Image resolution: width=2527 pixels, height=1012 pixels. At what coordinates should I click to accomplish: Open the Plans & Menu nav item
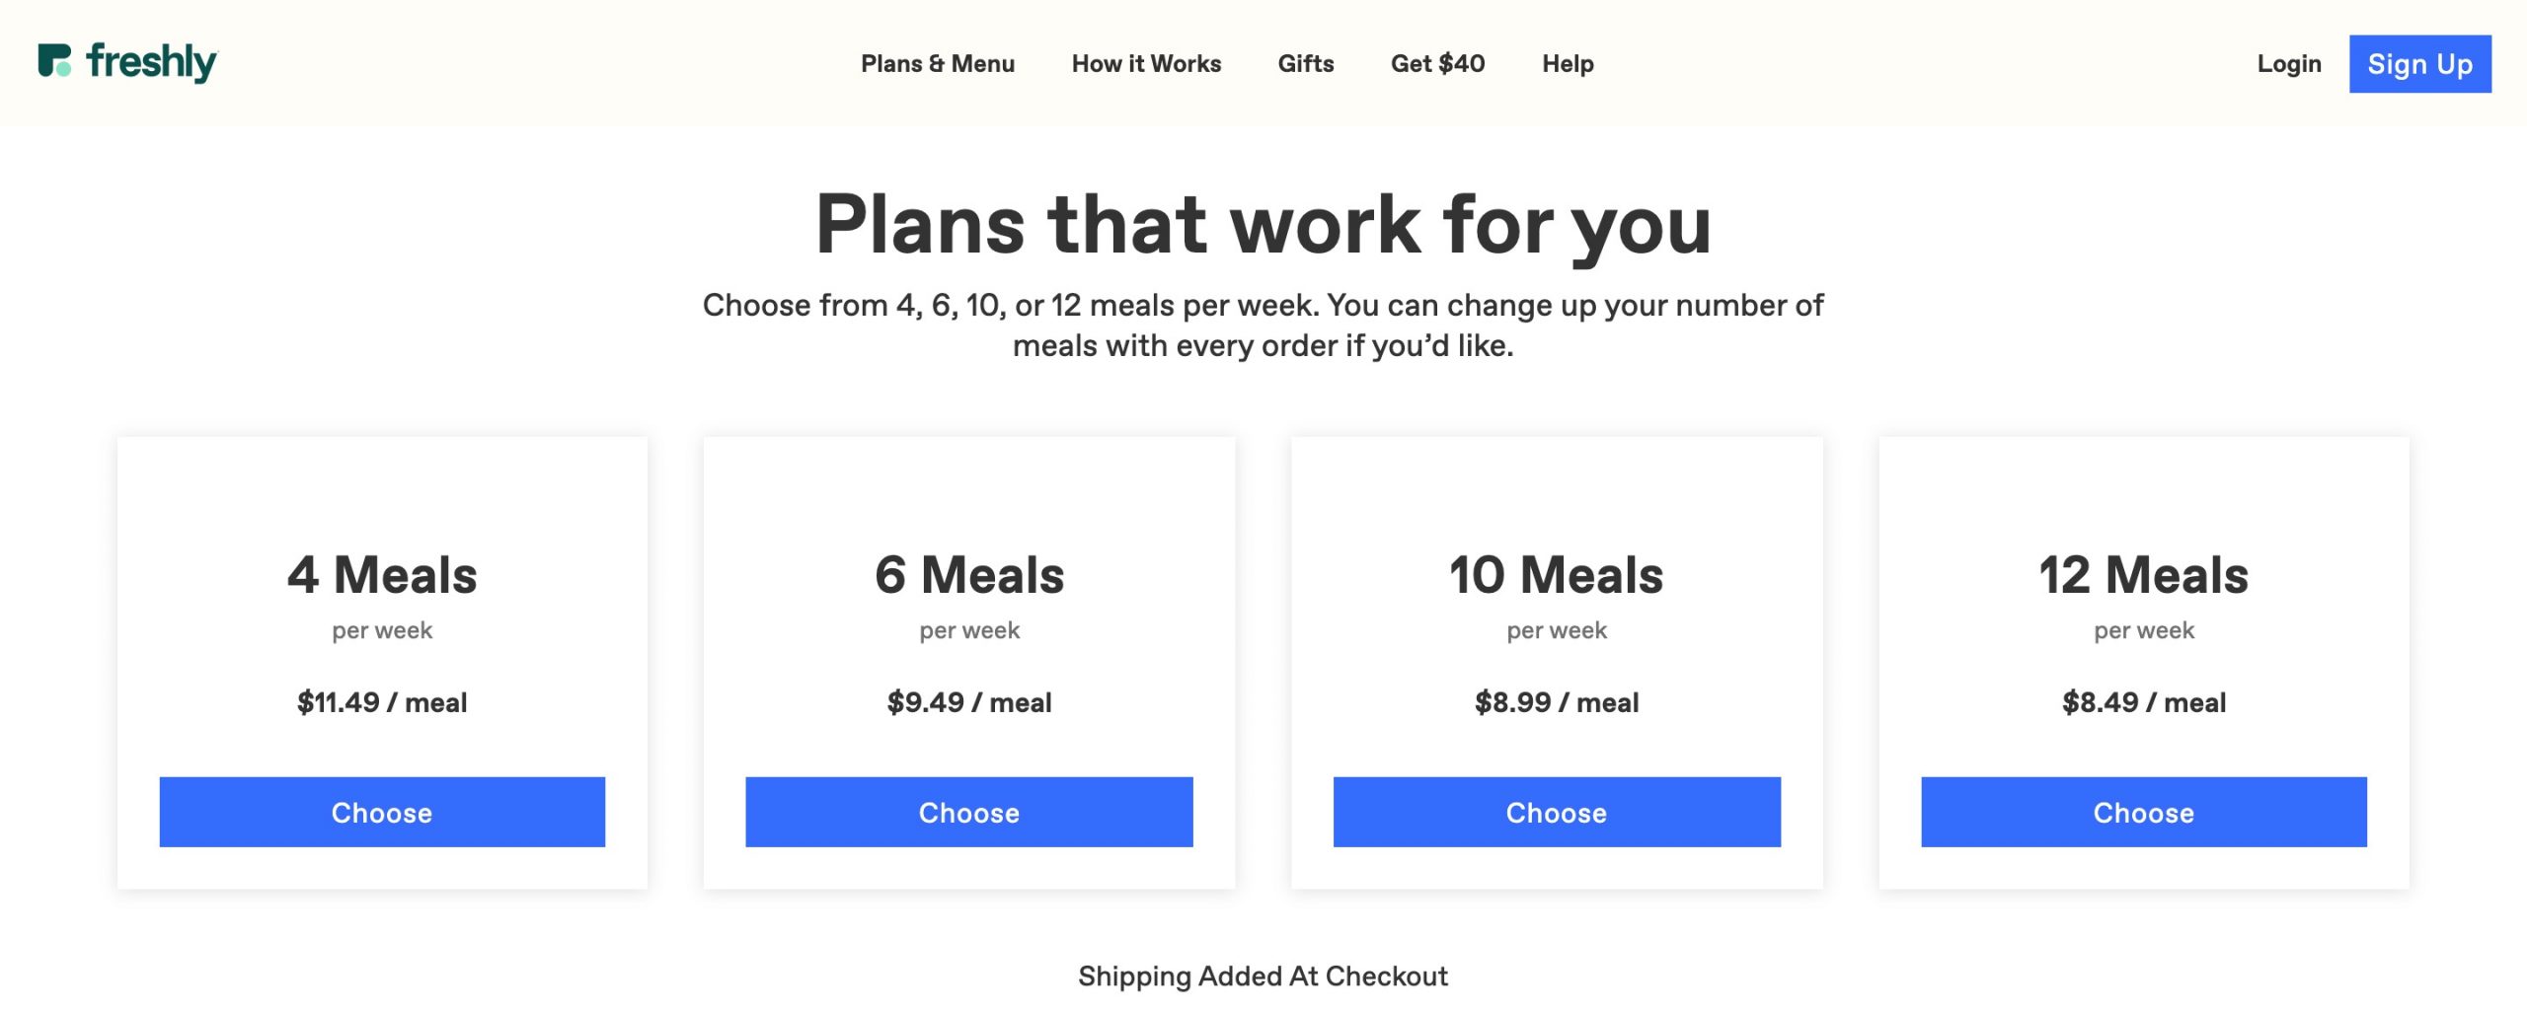937,64
